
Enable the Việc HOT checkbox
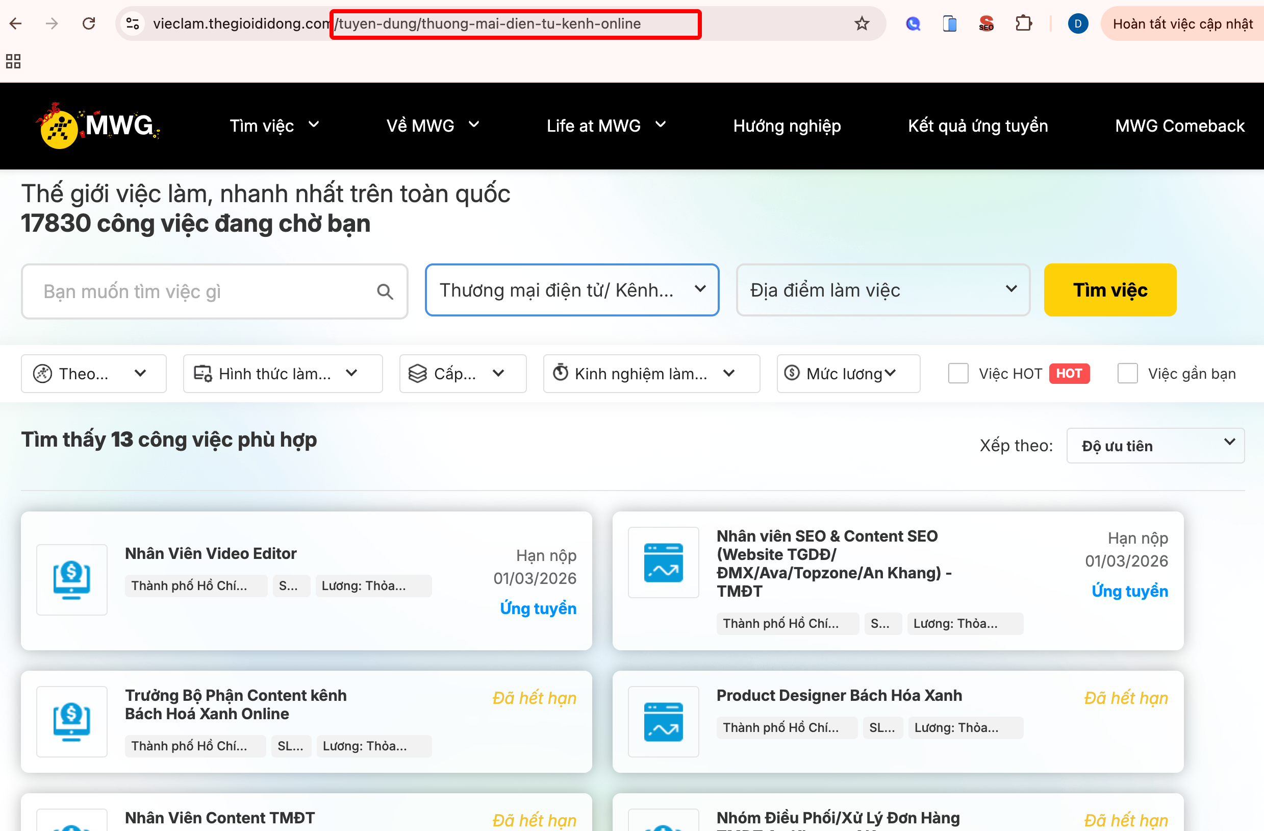[958, 374]
